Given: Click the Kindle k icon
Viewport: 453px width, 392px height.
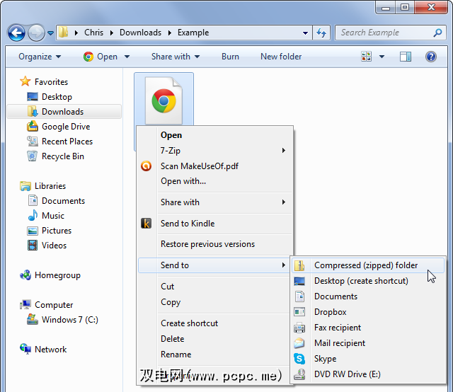Looking at the screenshot, I should tap(147, 224).
